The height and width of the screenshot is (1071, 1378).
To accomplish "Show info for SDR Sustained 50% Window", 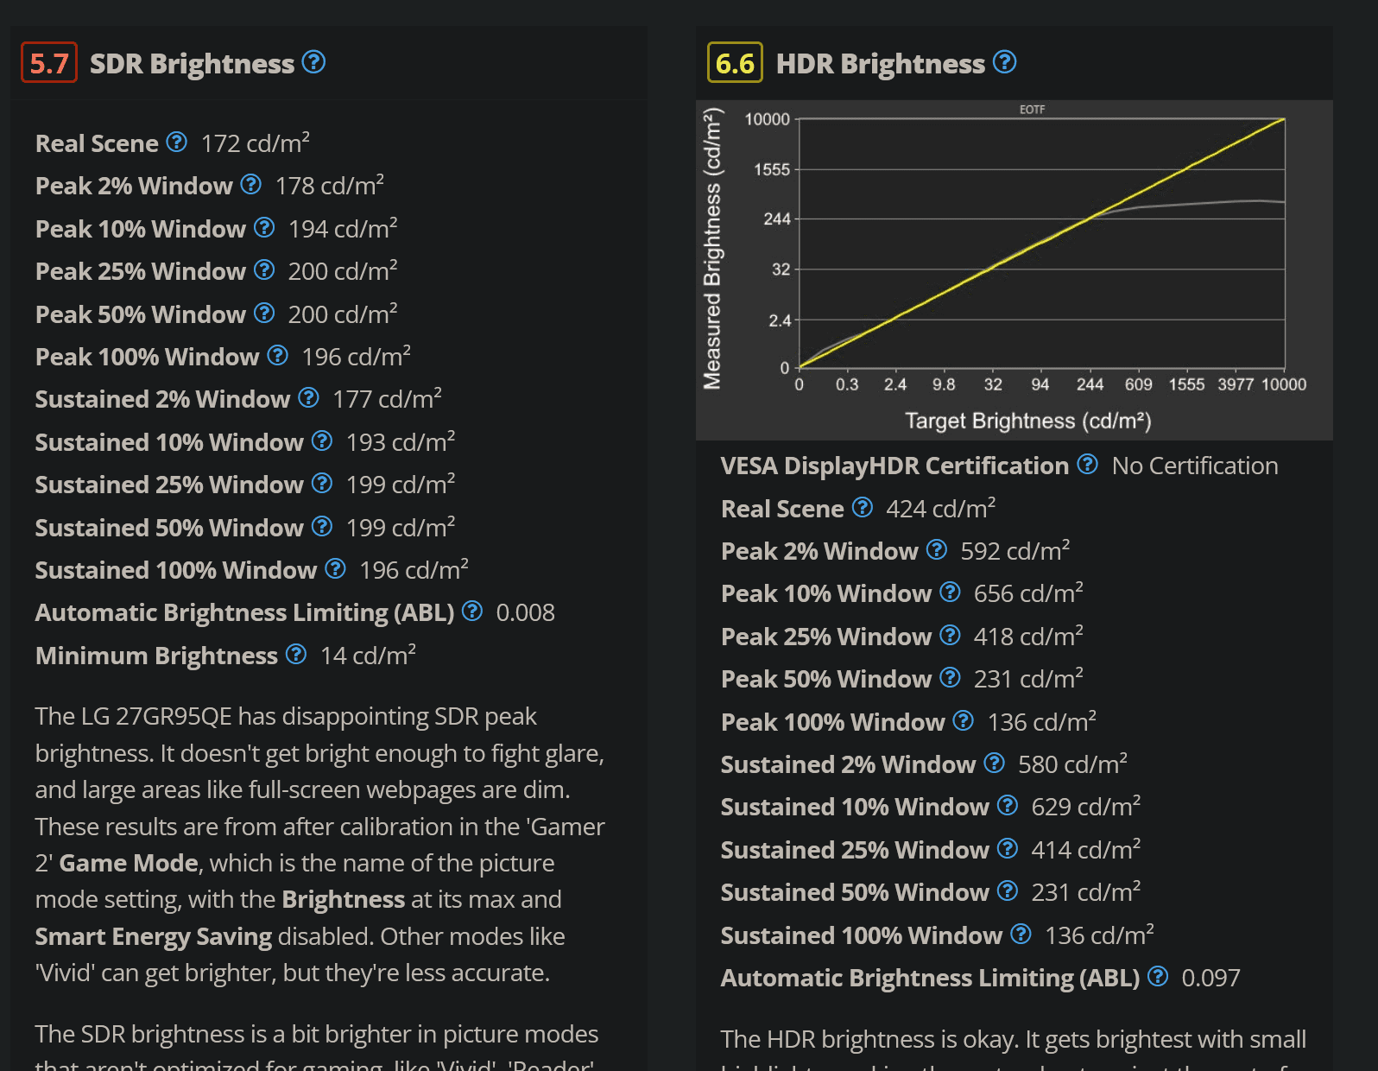I will tap(322, 526).
